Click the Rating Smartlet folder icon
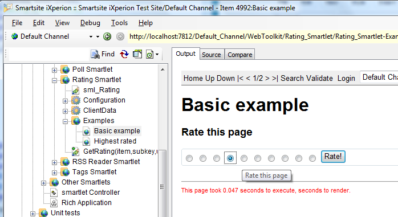 click(x=66, y=80)
